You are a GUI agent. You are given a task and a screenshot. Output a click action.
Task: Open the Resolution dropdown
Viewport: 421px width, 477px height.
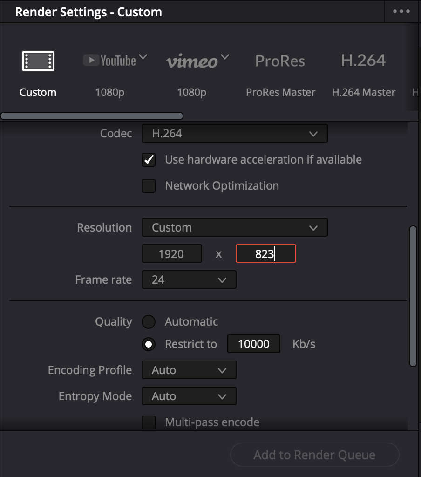click(234, 228)
